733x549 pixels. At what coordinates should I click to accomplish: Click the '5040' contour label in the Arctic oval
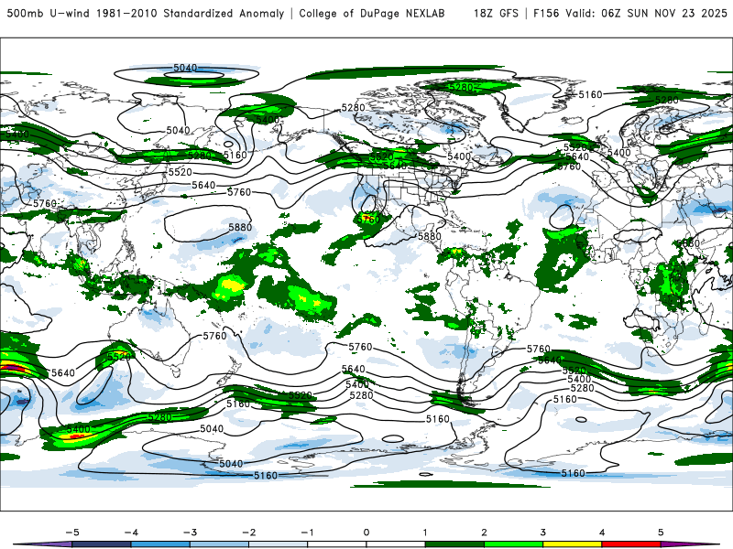(185, 68)
